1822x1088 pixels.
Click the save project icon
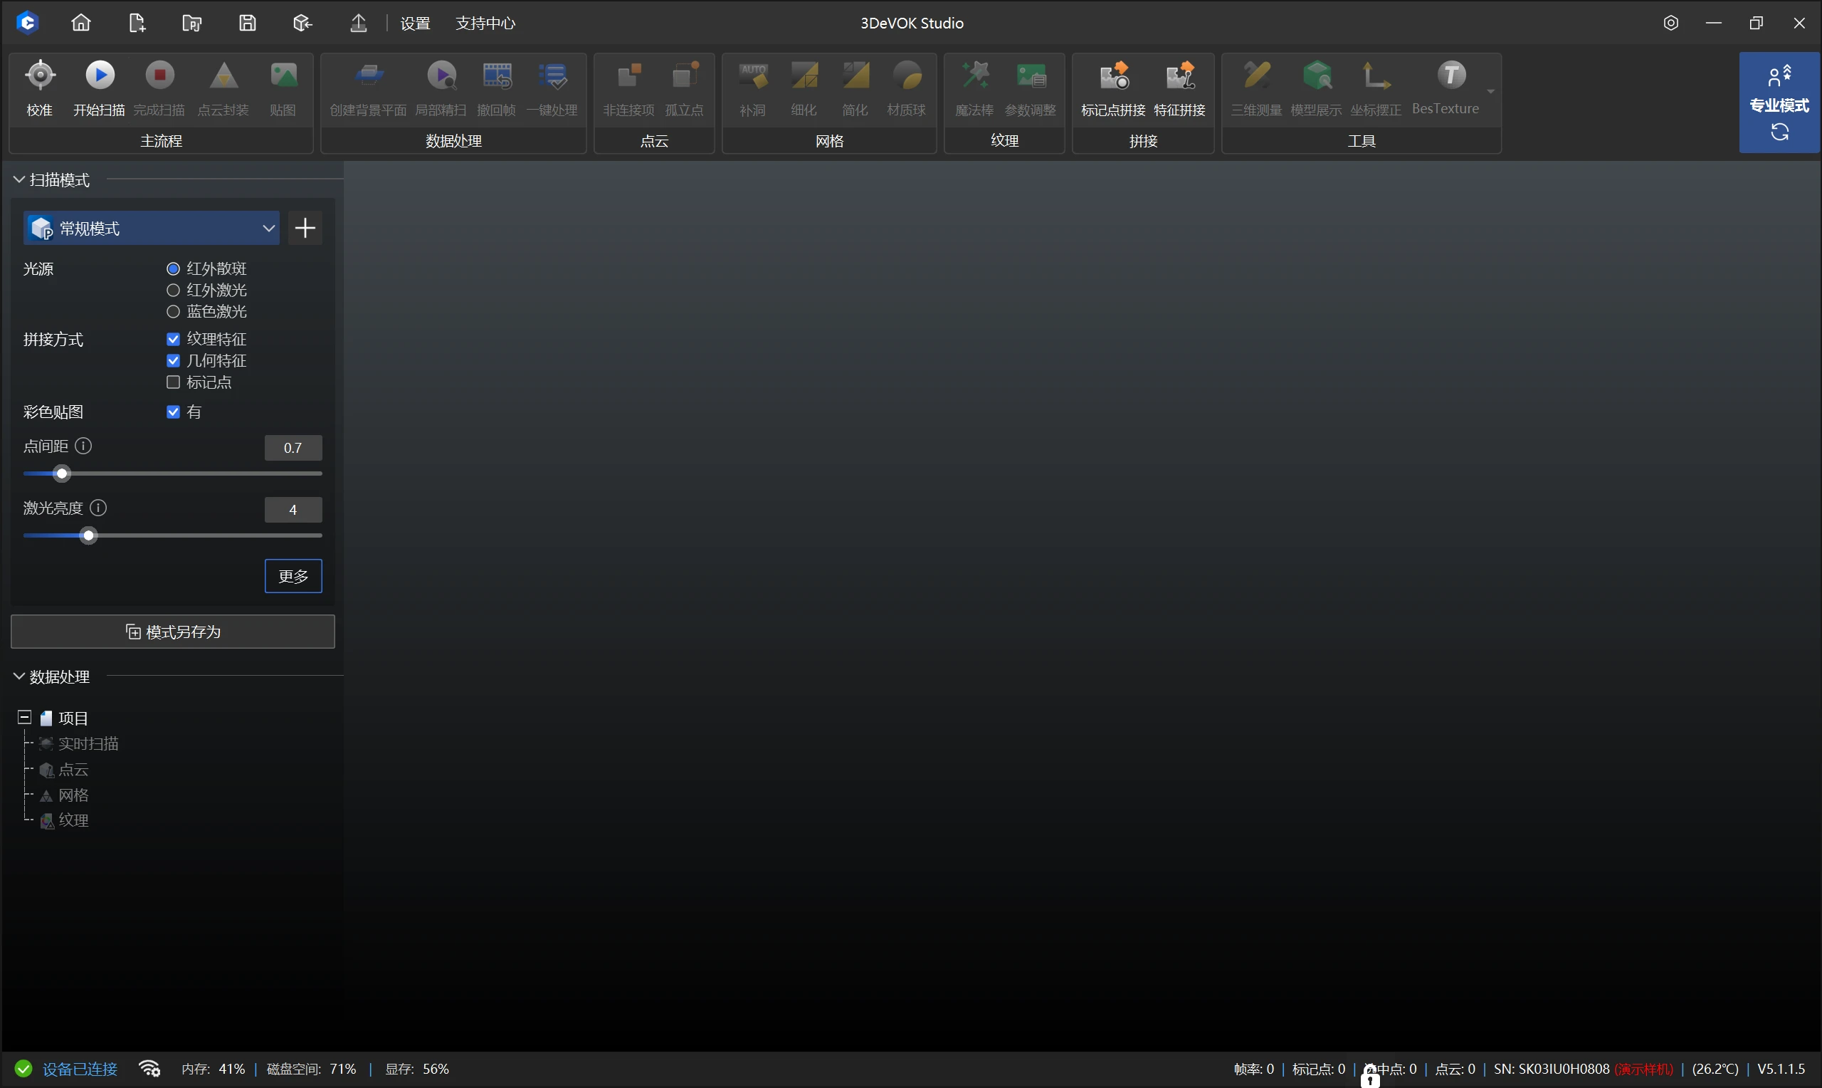[x=248, y=23]
